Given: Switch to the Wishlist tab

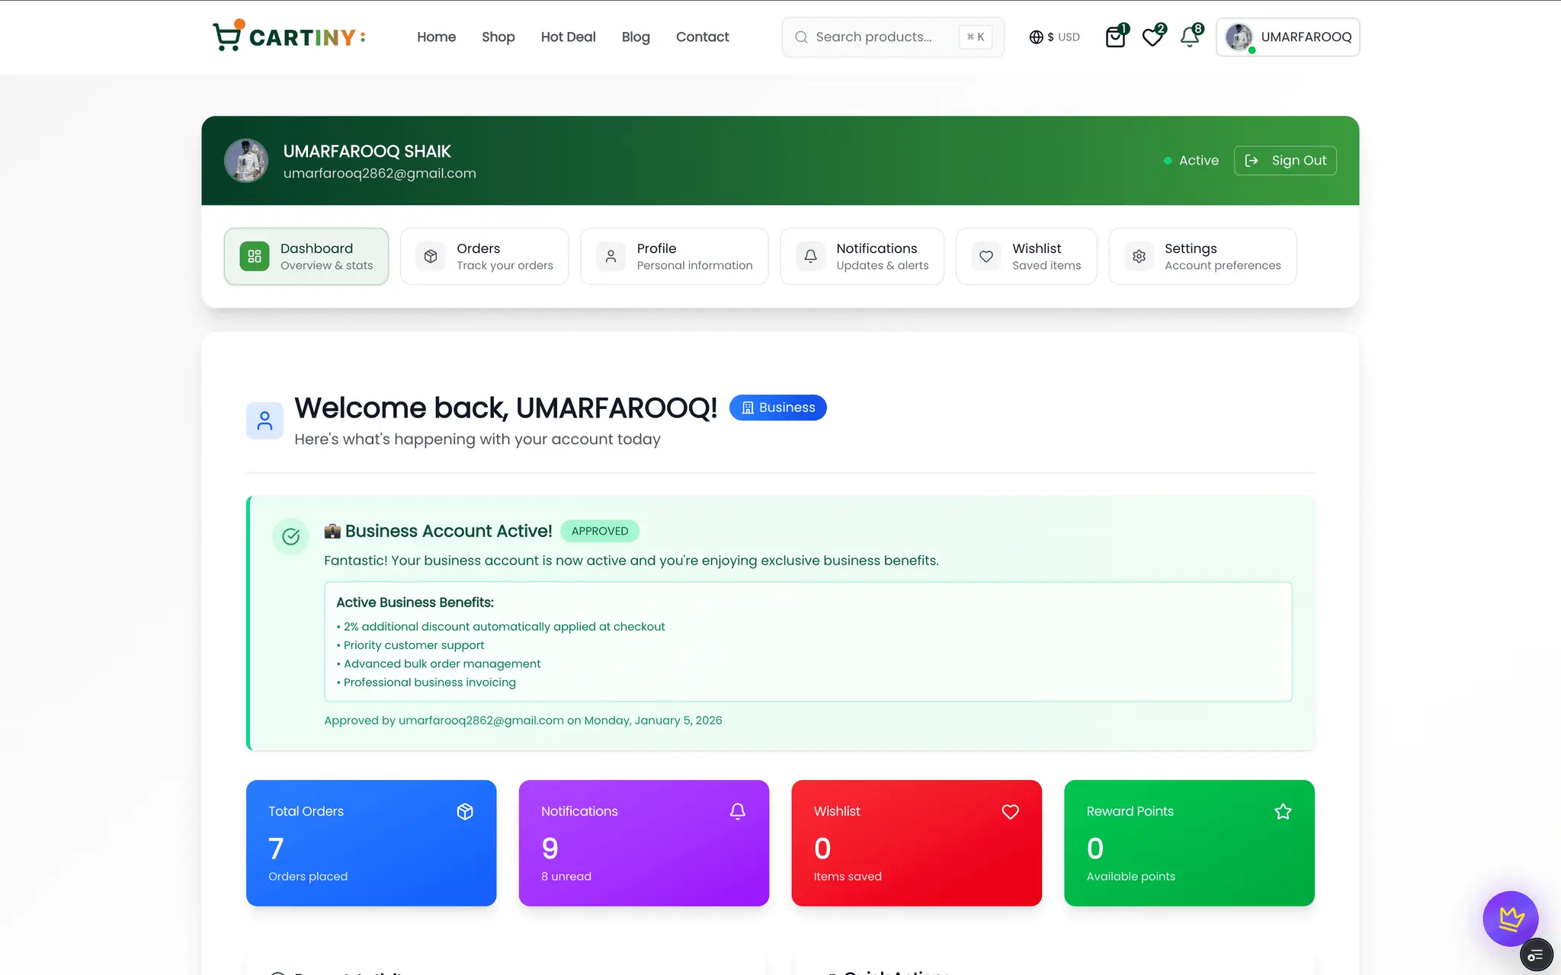Looking at the screenshot, I should pyautogui.click(x=1027, y=257).
